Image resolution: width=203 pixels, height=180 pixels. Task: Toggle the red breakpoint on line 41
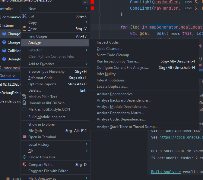92,2
